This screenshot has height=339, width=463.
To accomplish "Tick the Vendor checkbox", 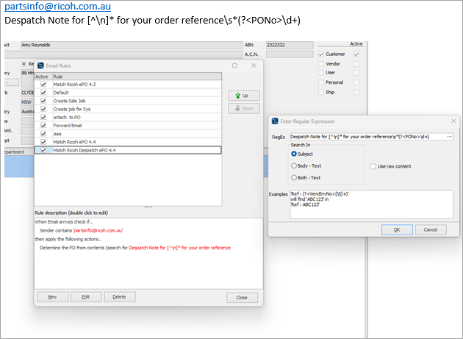I will (x=320, y=64).
